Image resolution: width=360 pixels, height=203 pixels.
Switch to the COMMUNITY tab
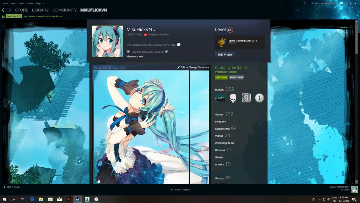tap(64, 10)
